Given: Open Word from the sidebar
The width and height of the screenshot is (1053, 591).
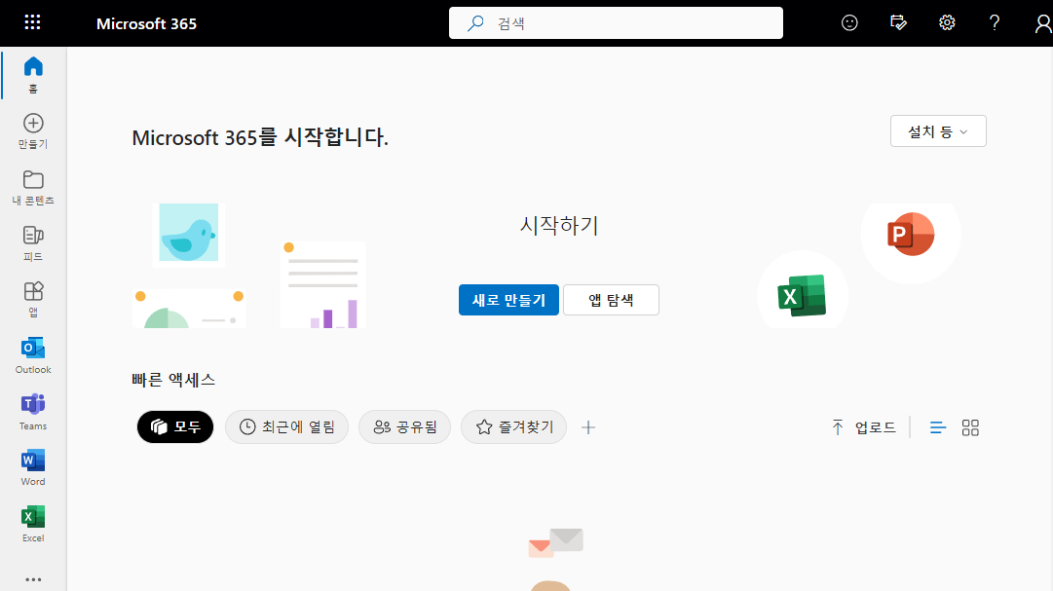Looking at the screenshot, I should click(33, 466).
